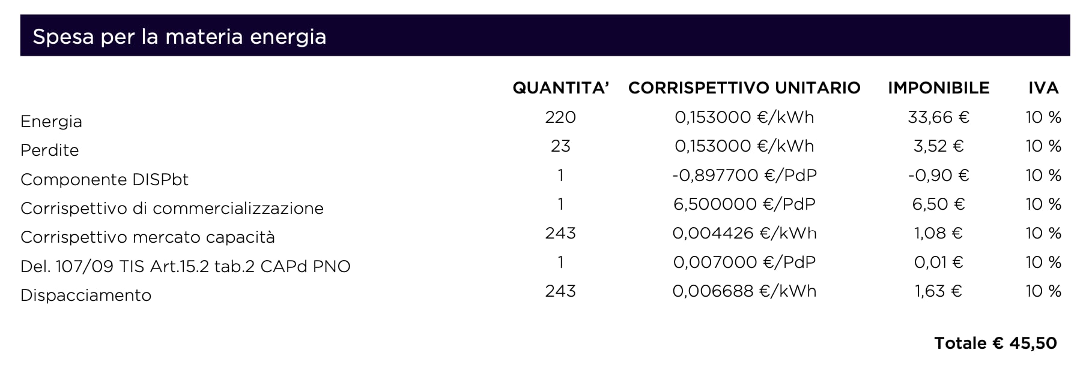The height and width of the screenshot is (368, 1086).
Task: Click the 'Totale € 45,50' summary
Action: [995, 343]
